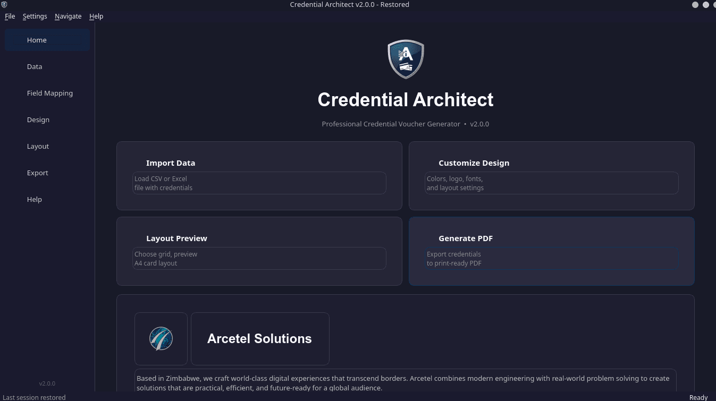Open the Import Data card
This screenshot has width=716, height=401.
pyautogui.click(x=259, y=175)
